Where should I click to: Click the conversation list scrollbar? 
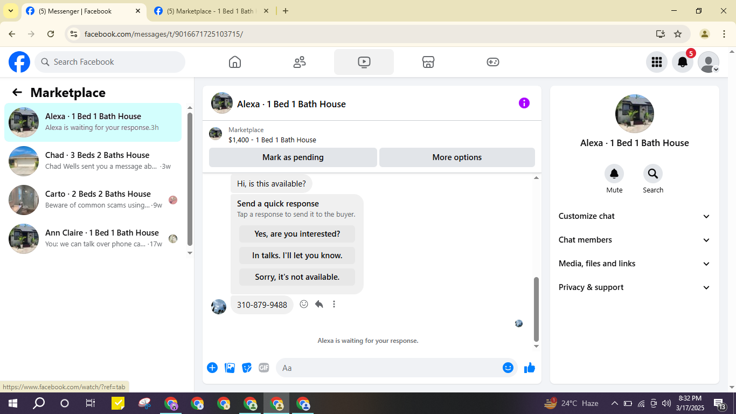click(x=190, y=179)
